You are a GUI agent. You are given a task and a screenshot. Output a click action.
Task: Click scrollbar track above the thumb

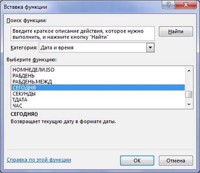(x=189, y=83)
